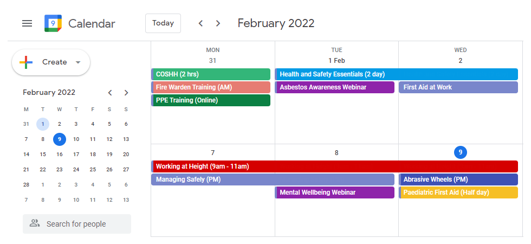Open Mental Wellbeing Webinar event

[335, 192]
